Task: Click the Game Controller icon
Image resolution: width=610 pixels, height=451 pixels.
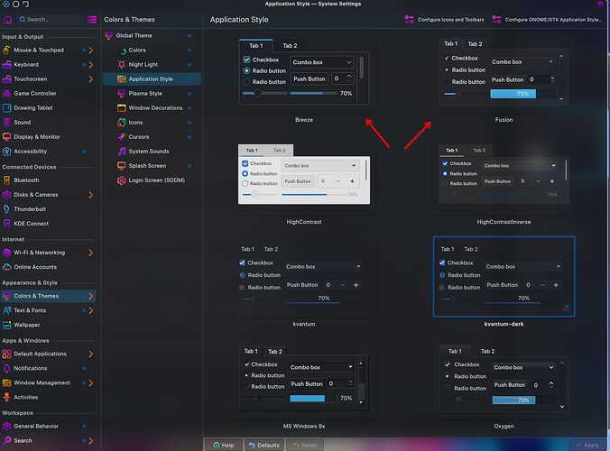Action: (6, 93)
